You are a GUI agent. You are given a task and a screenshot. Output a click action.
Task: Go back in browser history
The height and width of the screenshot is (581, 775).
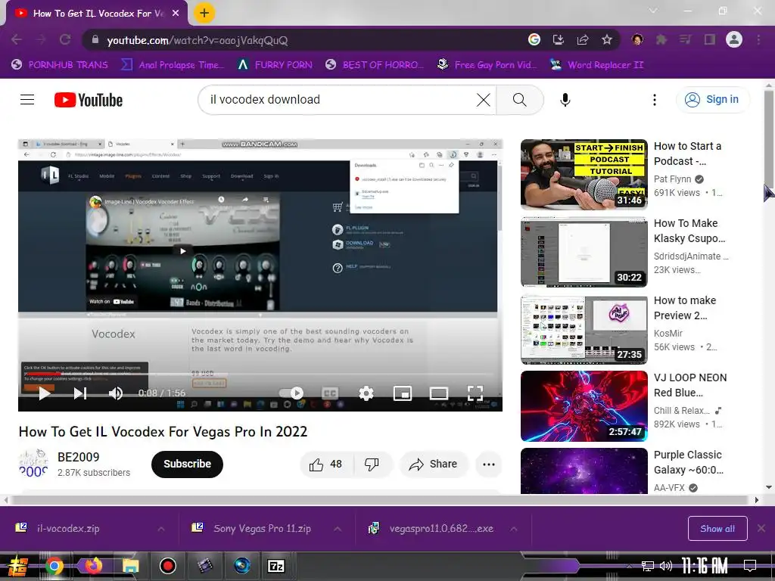click(17, 39)
